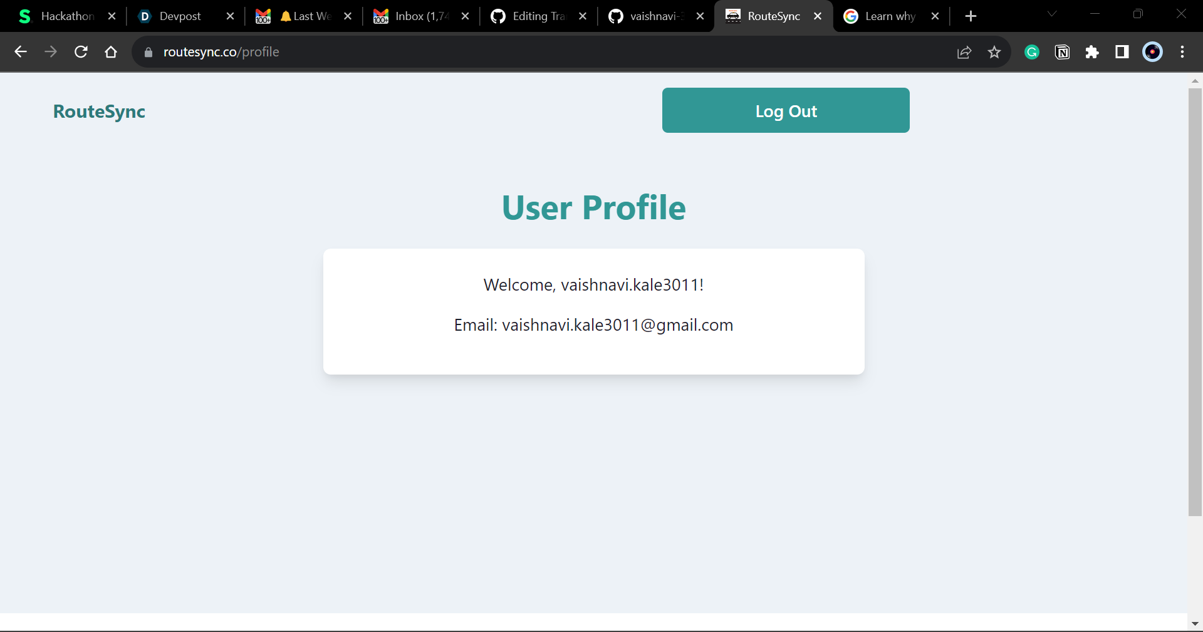Toggle the browser side panel
The width and height of the screenshot is (1203, 632).
point(1122,52)
